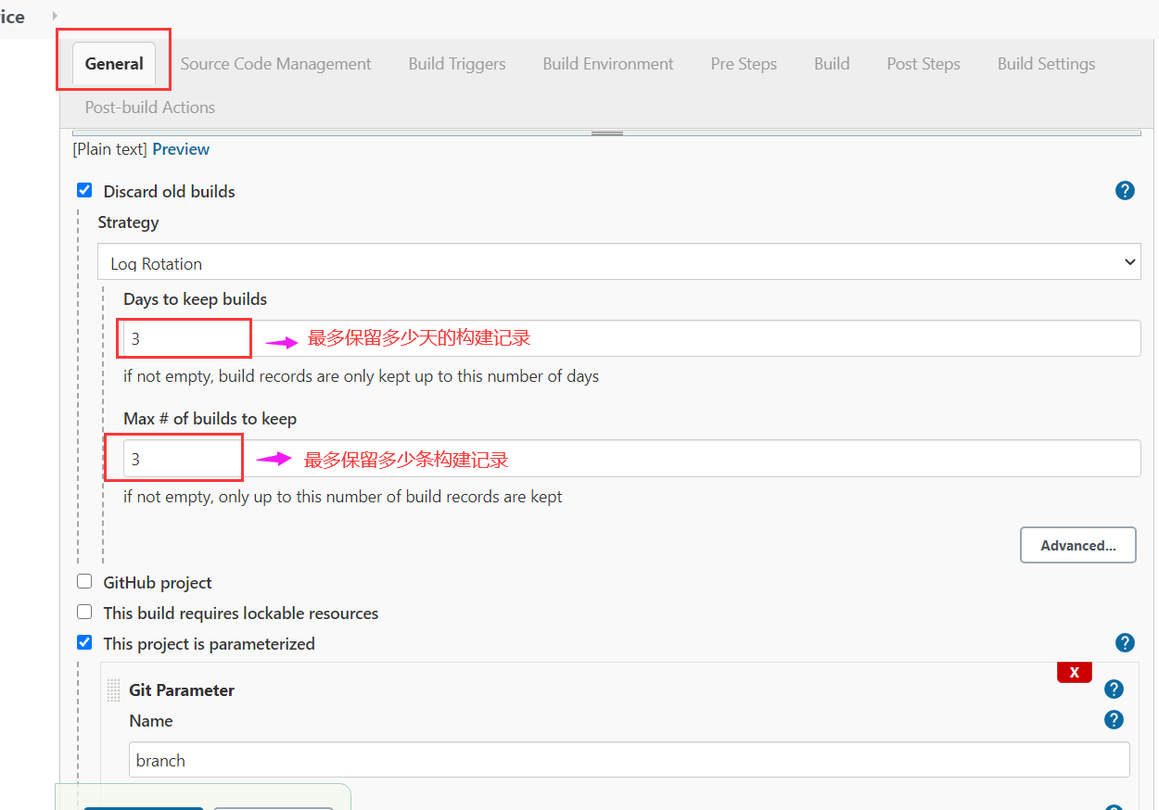
Task: Delete the Git Parameter with red X
Action: (1075, 672)
